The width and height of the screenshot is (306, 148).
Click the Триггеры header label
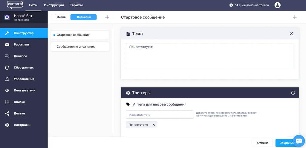coord(141,93)
